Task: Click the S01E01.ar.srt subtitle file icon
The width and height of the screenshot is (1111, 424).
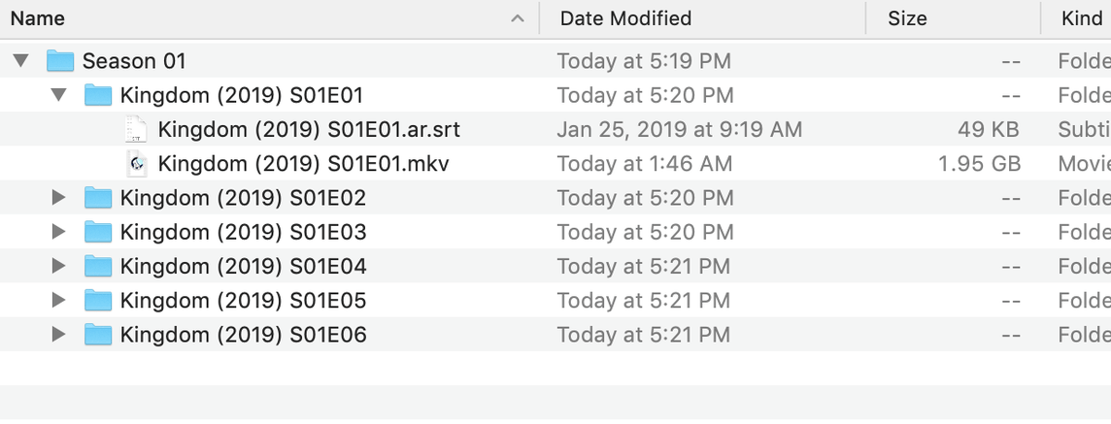Action: click(x=137, y=130)
